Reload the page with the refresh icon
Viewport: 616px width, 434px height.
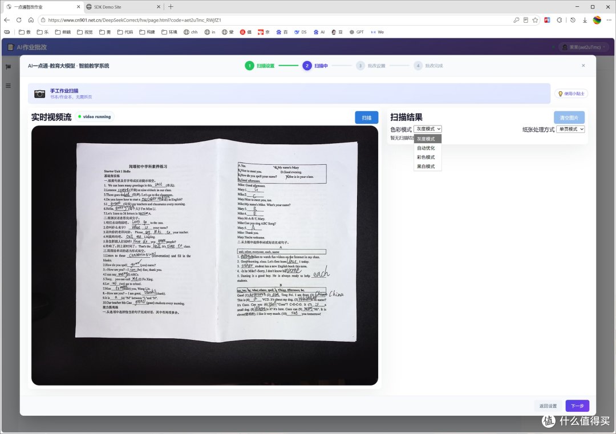[x=19, y=20]
